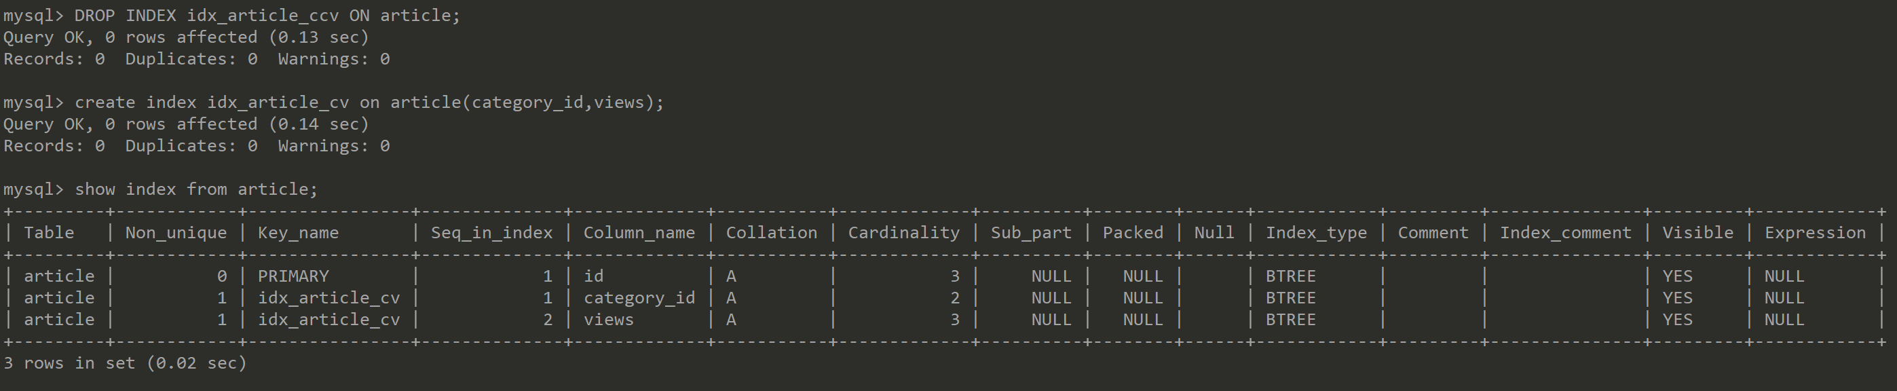Click the show index from article command
Screen dimensions: 1897x391
point(196,189)
